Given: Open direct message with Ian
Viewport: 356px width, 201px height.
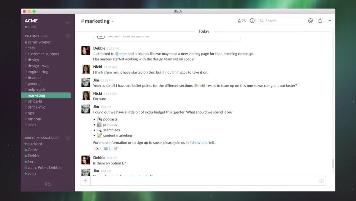Looking at the screenshot, I should pyautogui.click(x=30, y=162).
